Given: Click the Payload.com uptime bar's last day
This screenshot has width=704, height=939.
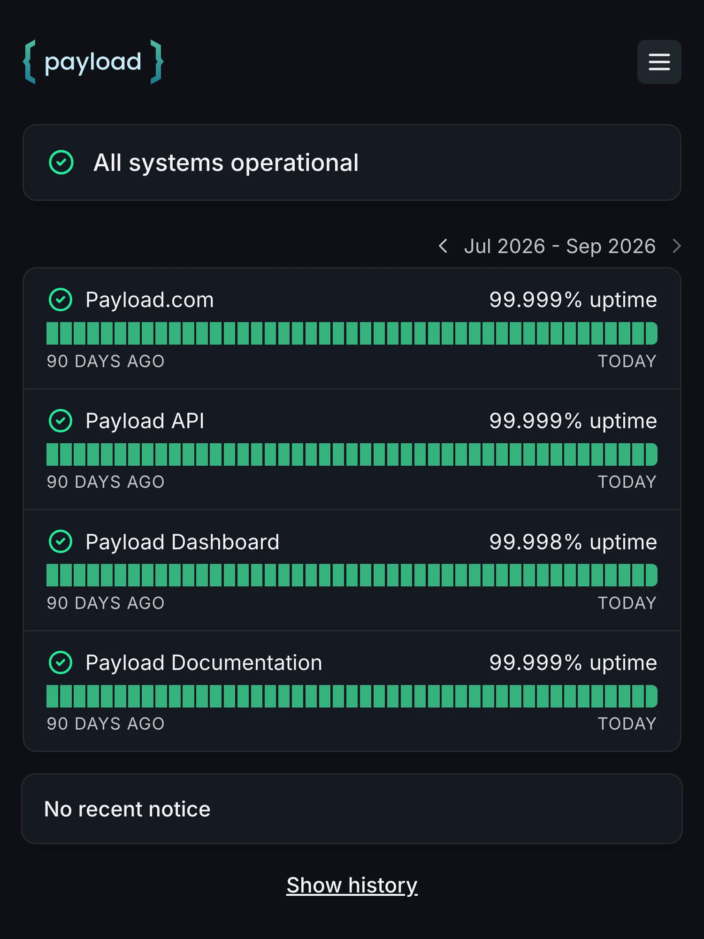Looking at the screenshot, I should click(x=652, y=333).
